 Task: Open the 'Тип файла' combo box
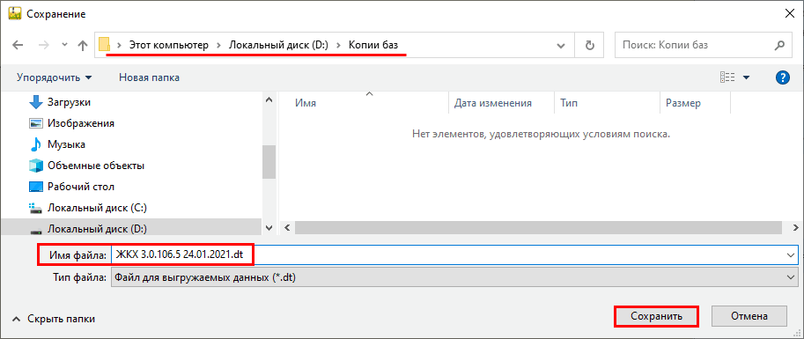(x=454, y=277)
